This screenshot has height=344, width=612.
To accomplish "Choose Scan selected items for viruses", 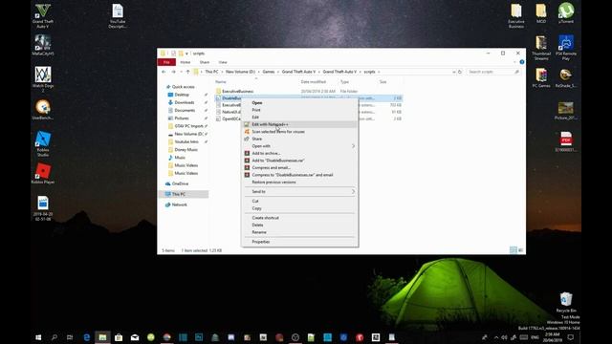I will pos(299,132).
